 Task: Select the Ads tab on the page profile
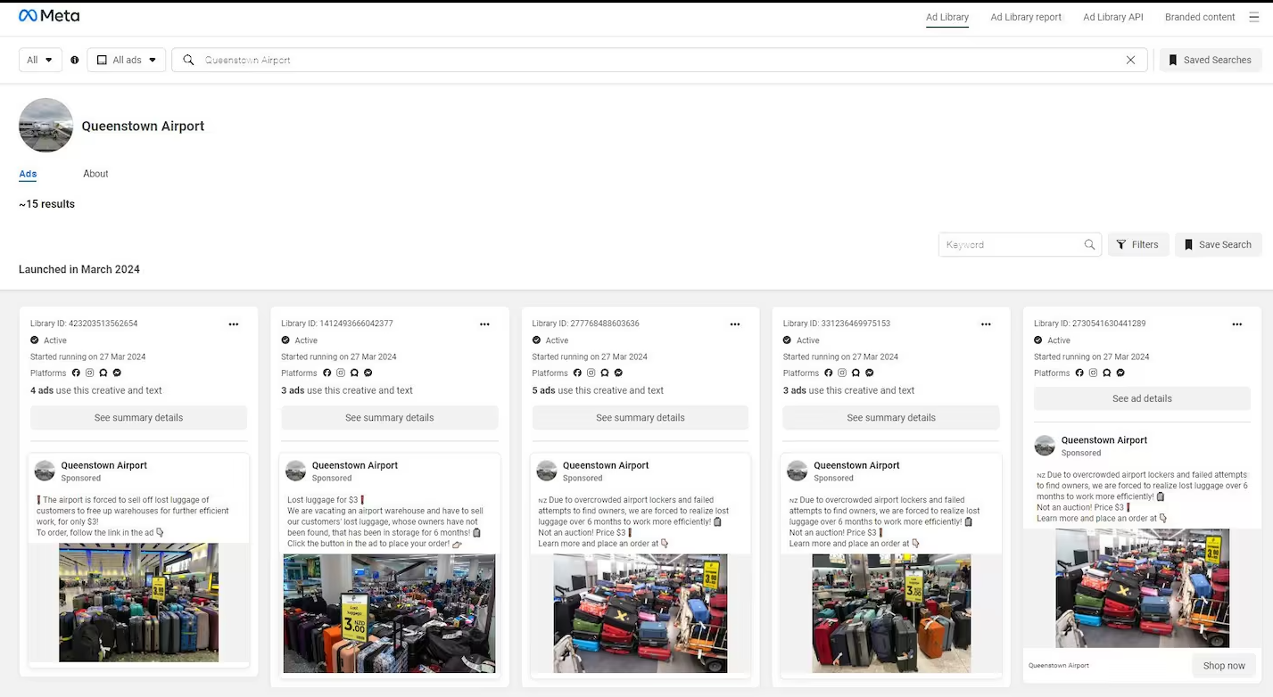point(28,174)
